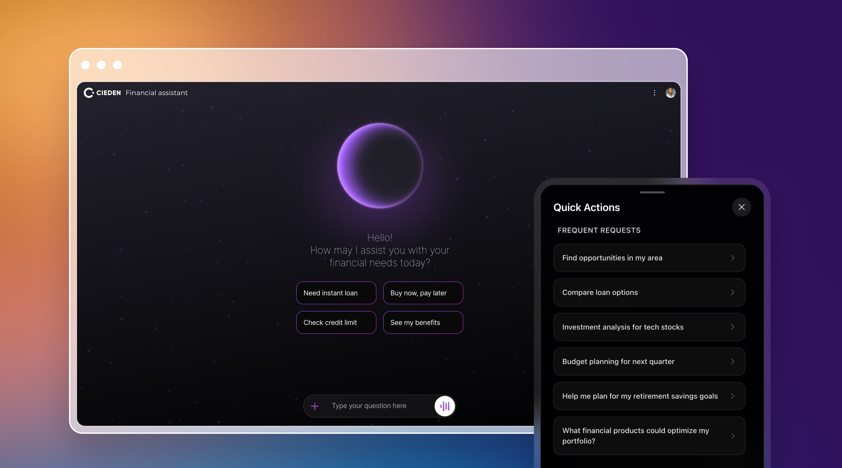The height and width of the screenshot is (468, 842).
Task: Activate voice input via the waveform icon
Action: click(444, 406)
